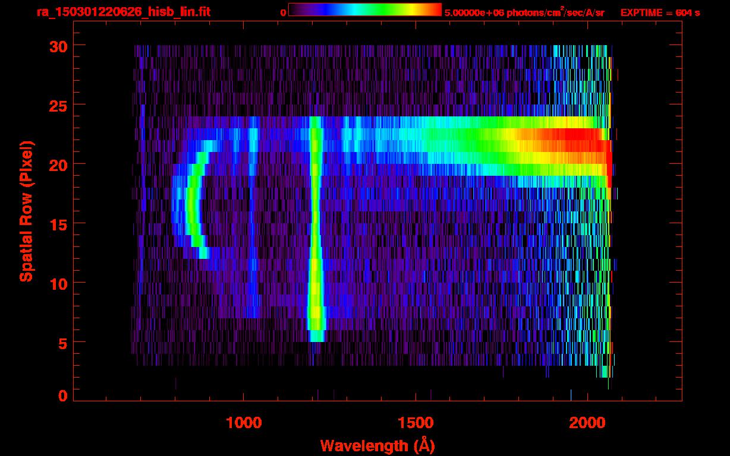Click the y-axis tick label 5
Viewport: 730px width, 456px height.
(62, 343)
